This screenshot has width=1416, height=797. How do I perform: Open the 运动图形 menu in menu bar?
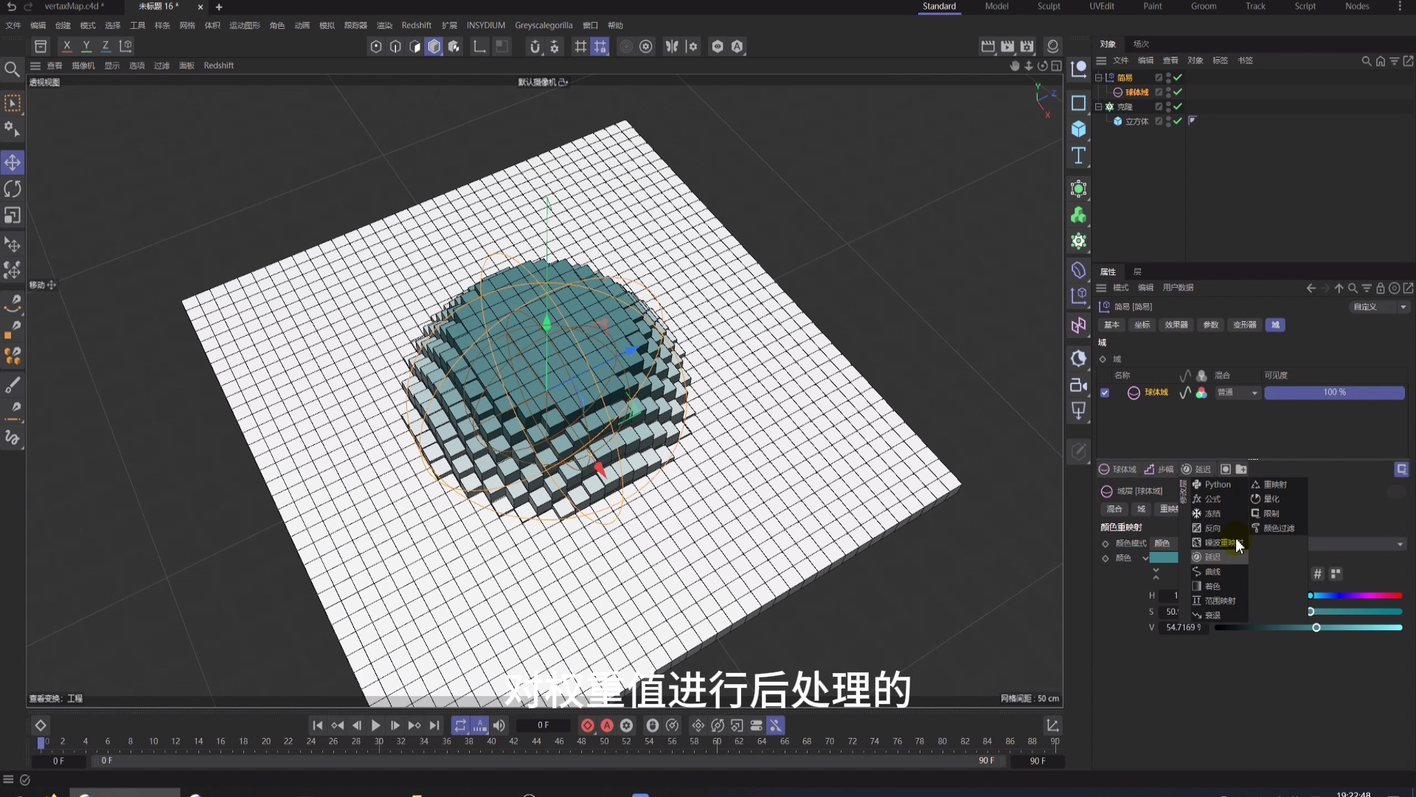point(243,24)
